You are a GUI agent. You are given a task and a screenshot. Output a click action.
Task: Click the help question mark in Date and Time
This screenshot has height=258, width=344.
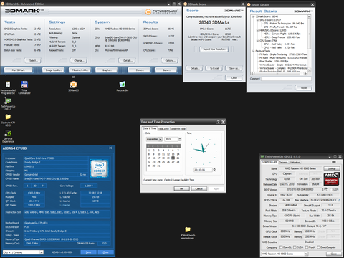pos(218,122)
